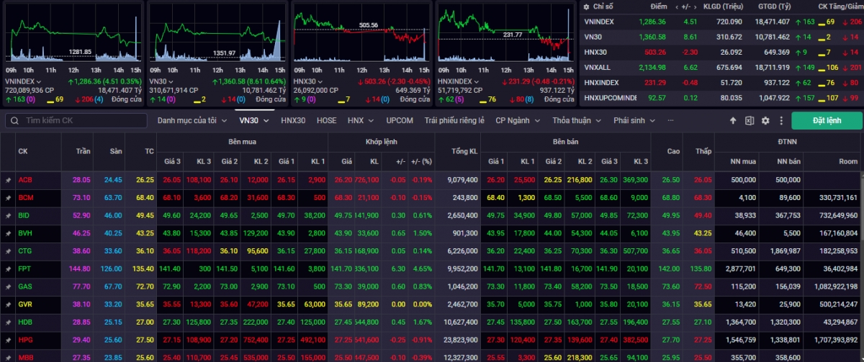Click CTG floor price 33.60
The width and height of the screenshot is (864, 362).
[113, 251]
